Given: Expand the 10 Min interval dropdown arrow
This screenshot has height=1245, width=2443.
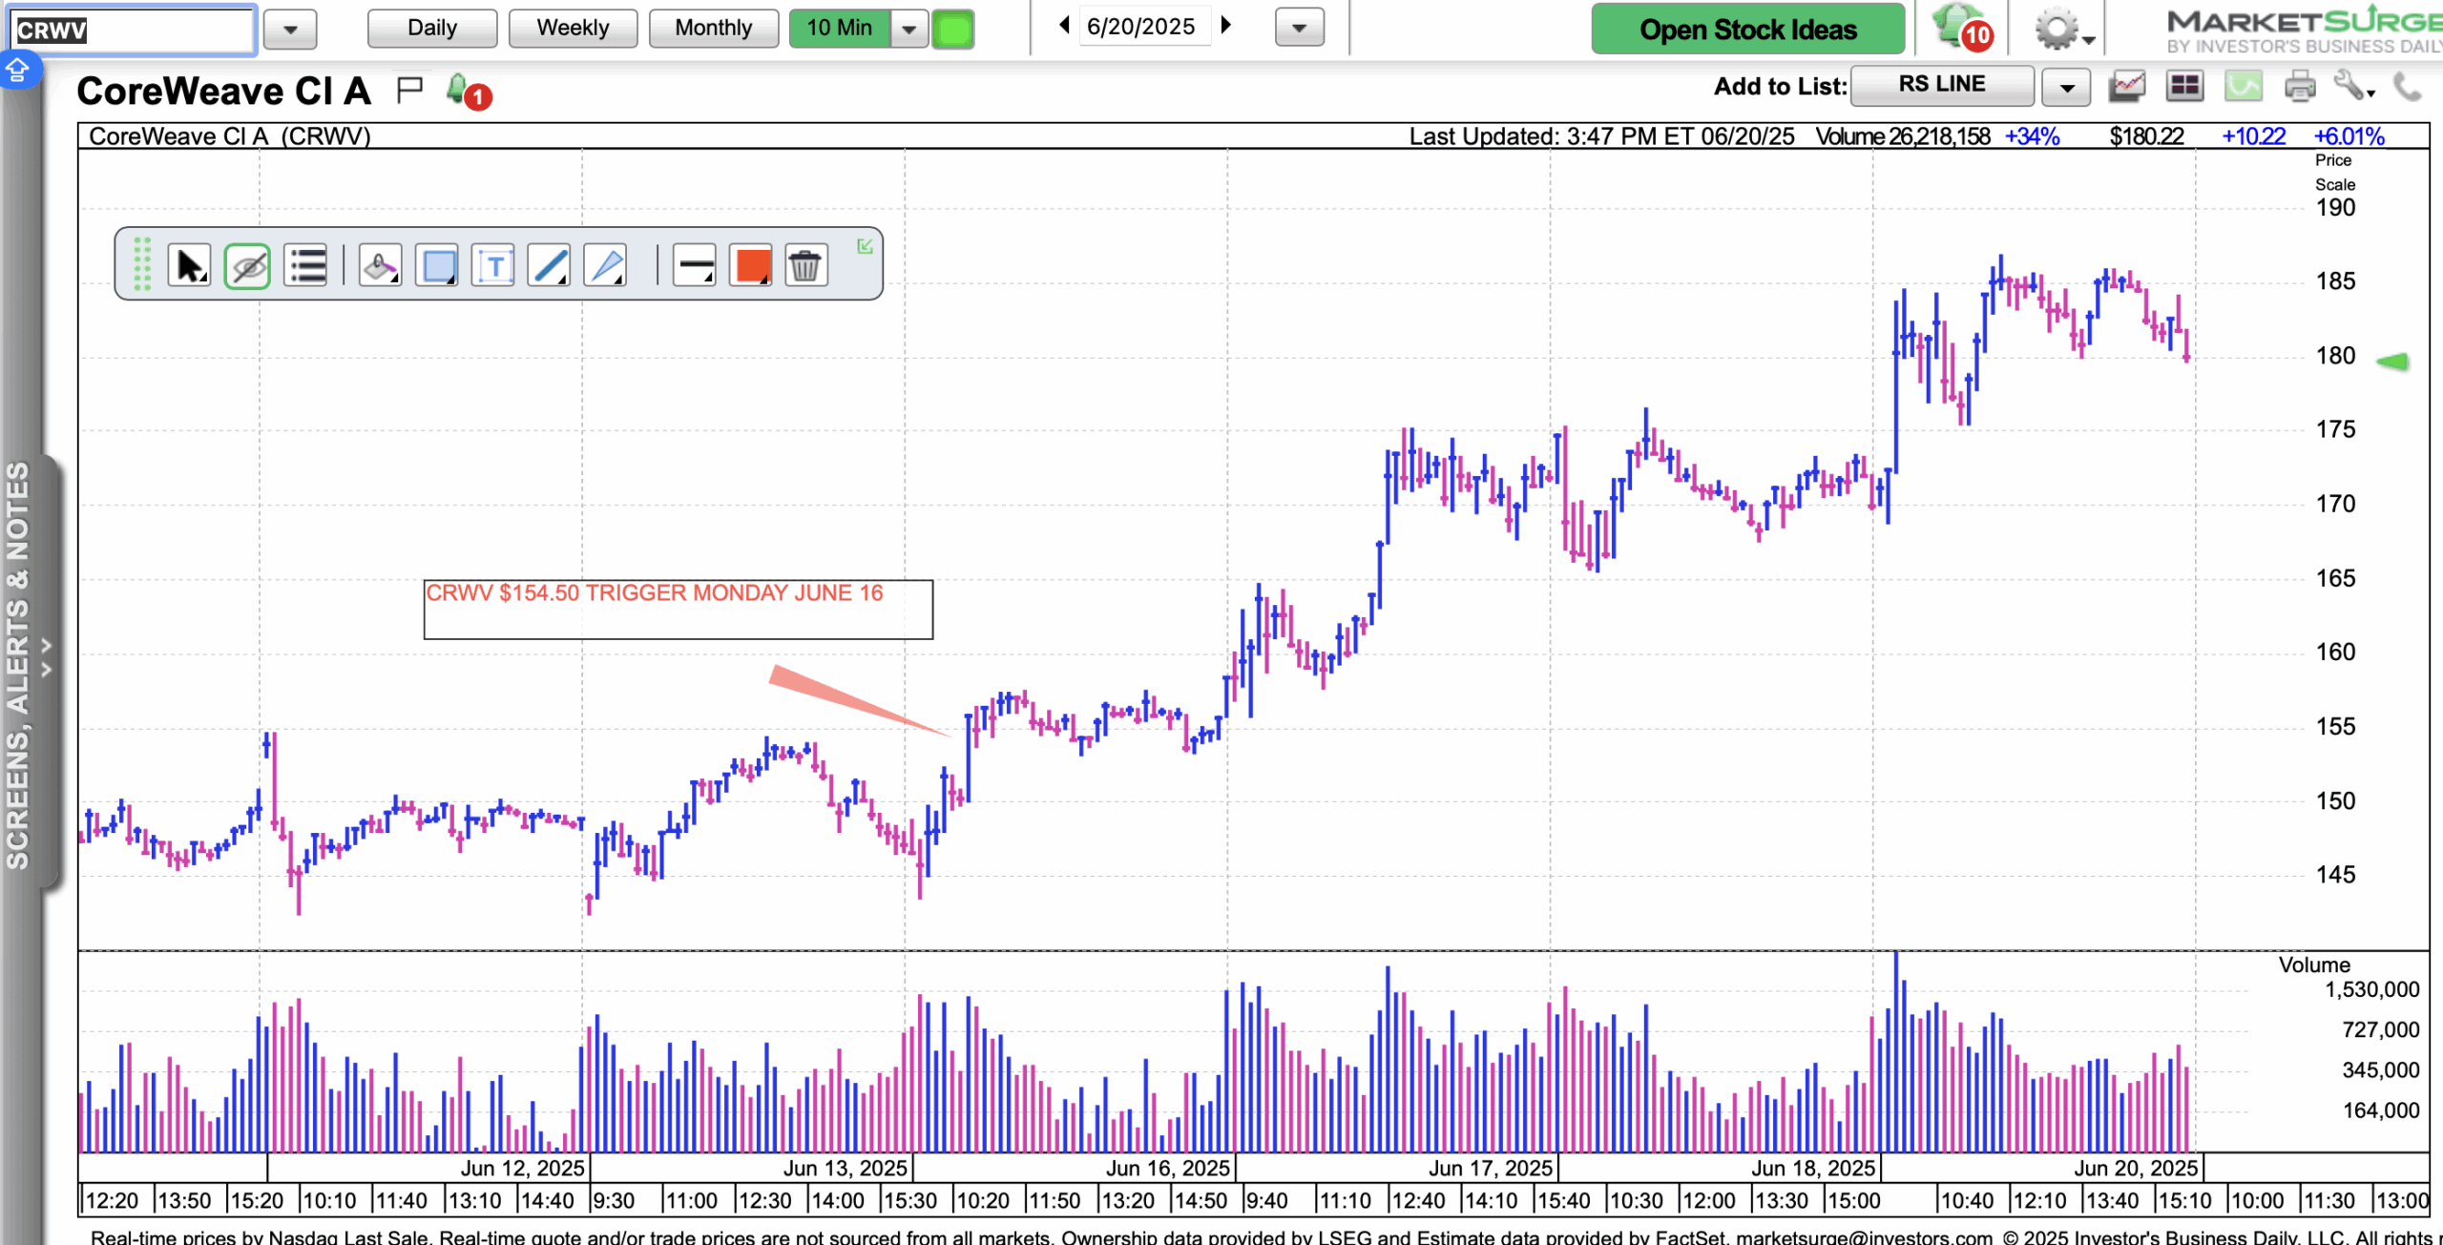Looking at the screenshot, I should (909, 29).
